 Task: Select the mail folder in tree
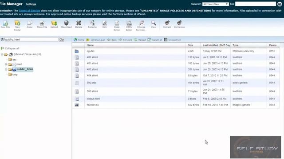tap(19, 64)
